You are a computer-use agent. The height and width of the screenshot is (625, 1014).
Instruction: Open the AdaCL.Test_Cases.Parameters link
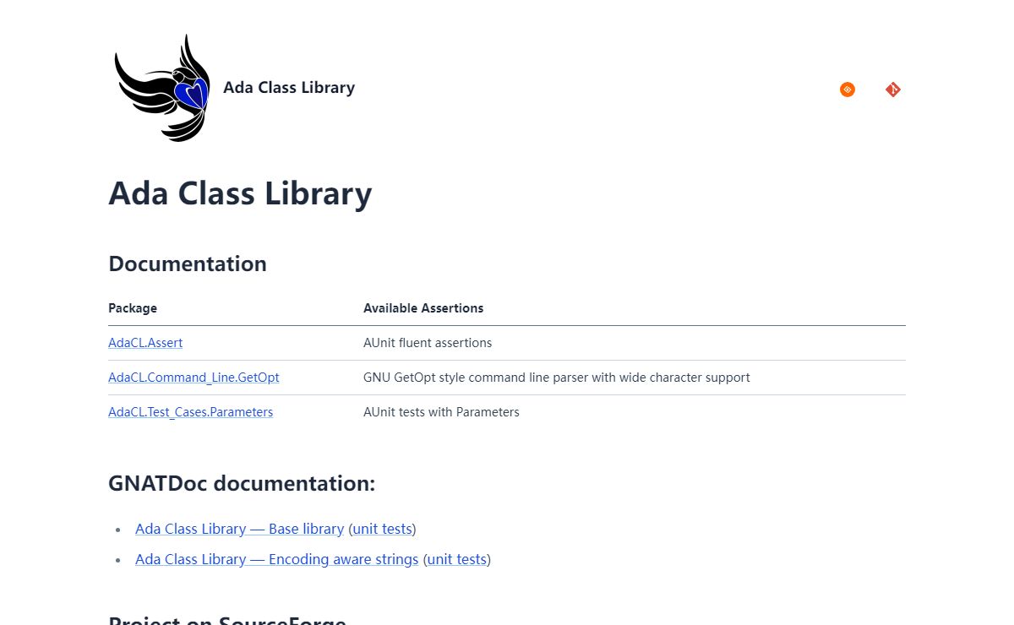191,412
